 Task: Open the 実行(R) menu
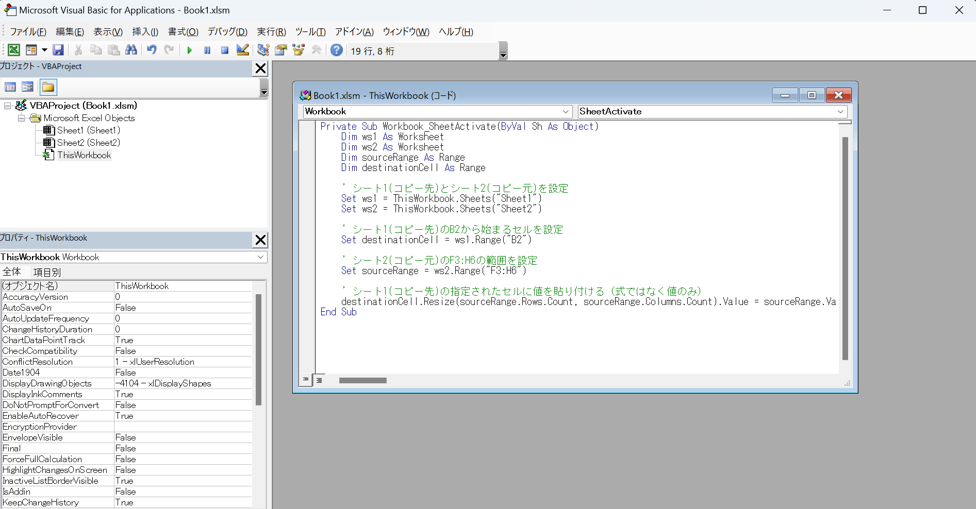[271, 32]
